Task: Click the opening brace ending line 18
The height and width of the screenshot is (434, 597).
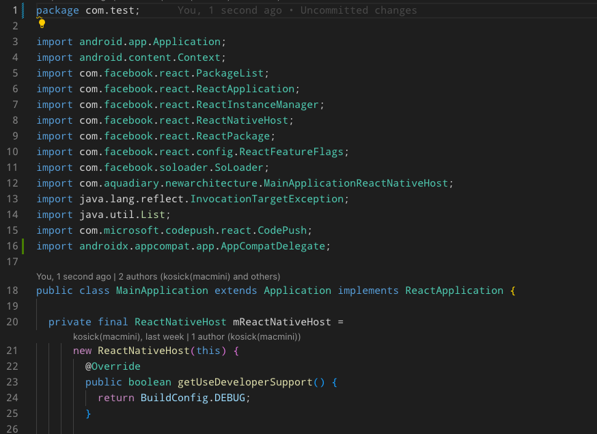Action: pos(513,290)
